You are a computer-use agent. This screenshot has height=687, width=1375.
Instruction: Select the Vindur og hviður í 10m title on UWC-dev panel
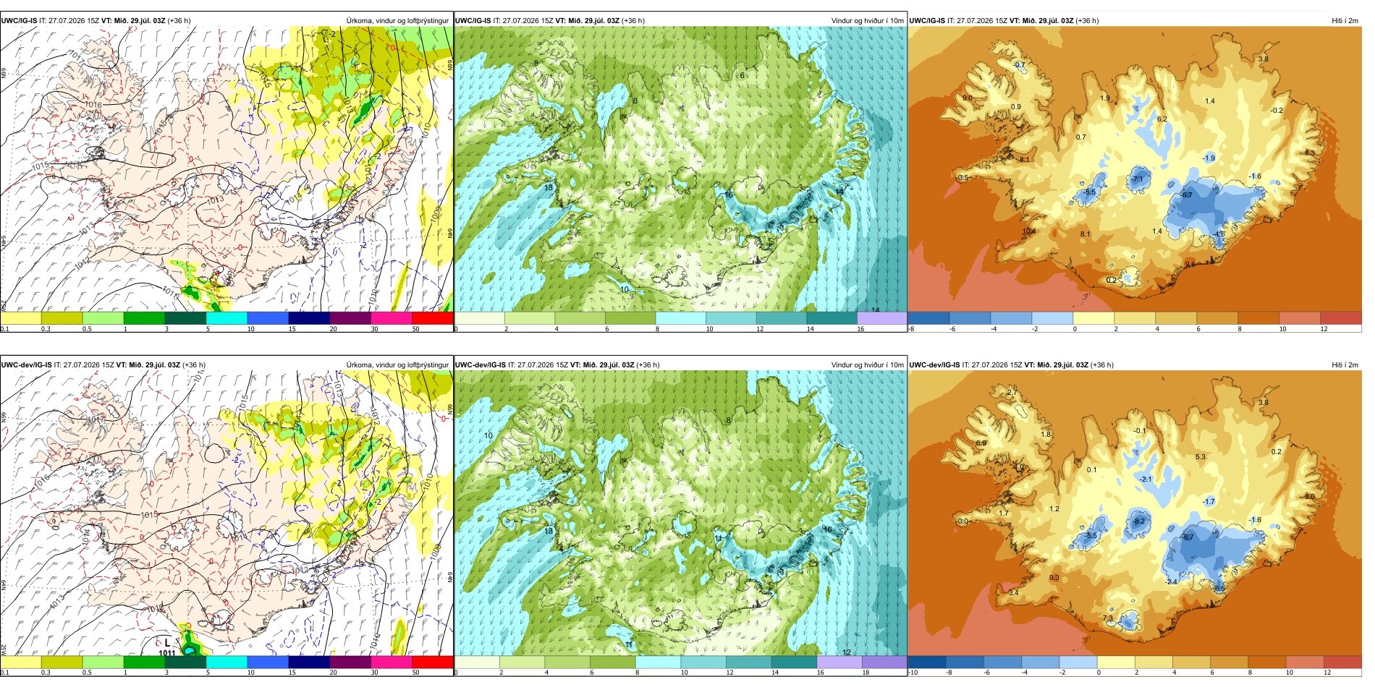click(x=867, y=365)
